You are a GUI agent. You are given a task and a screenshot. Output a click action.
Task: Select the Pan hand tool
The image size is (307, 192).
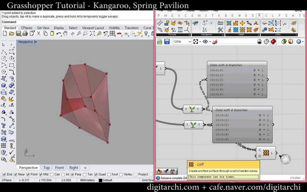(x=65, y=34)
